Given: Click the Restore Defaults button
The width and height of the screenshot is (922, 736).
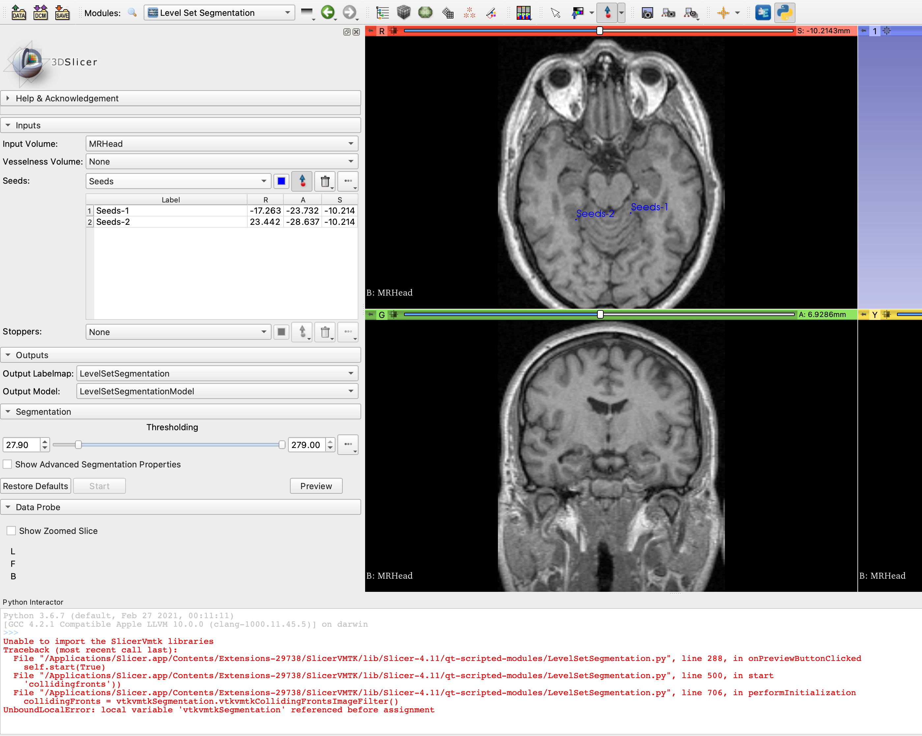Looking at the screenshot, I should coord(36,486).
